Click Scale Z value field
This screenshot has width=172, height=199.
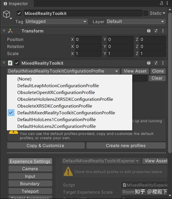[x=153, y=54]
